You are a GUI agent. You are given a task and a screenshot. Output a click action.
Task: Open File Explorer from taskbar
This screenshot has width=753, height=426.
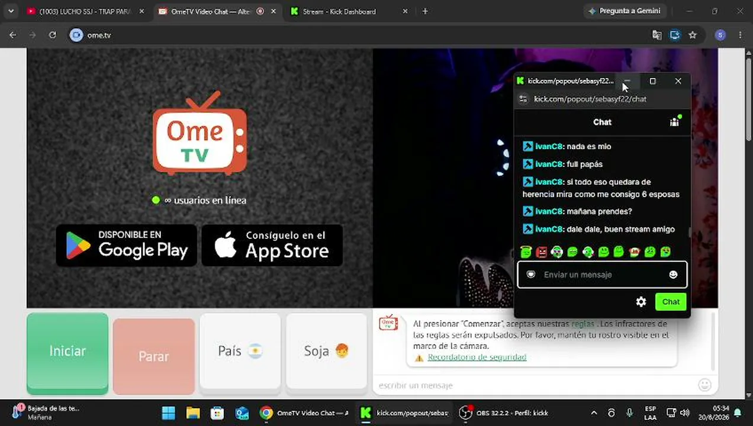[193, 413]
